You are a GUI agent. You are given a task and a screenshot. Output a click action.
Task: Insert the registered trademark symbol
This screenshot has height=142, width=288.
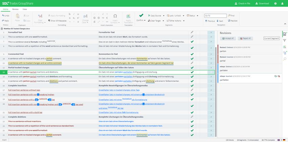pyautogui.click(x=99, y=18)
